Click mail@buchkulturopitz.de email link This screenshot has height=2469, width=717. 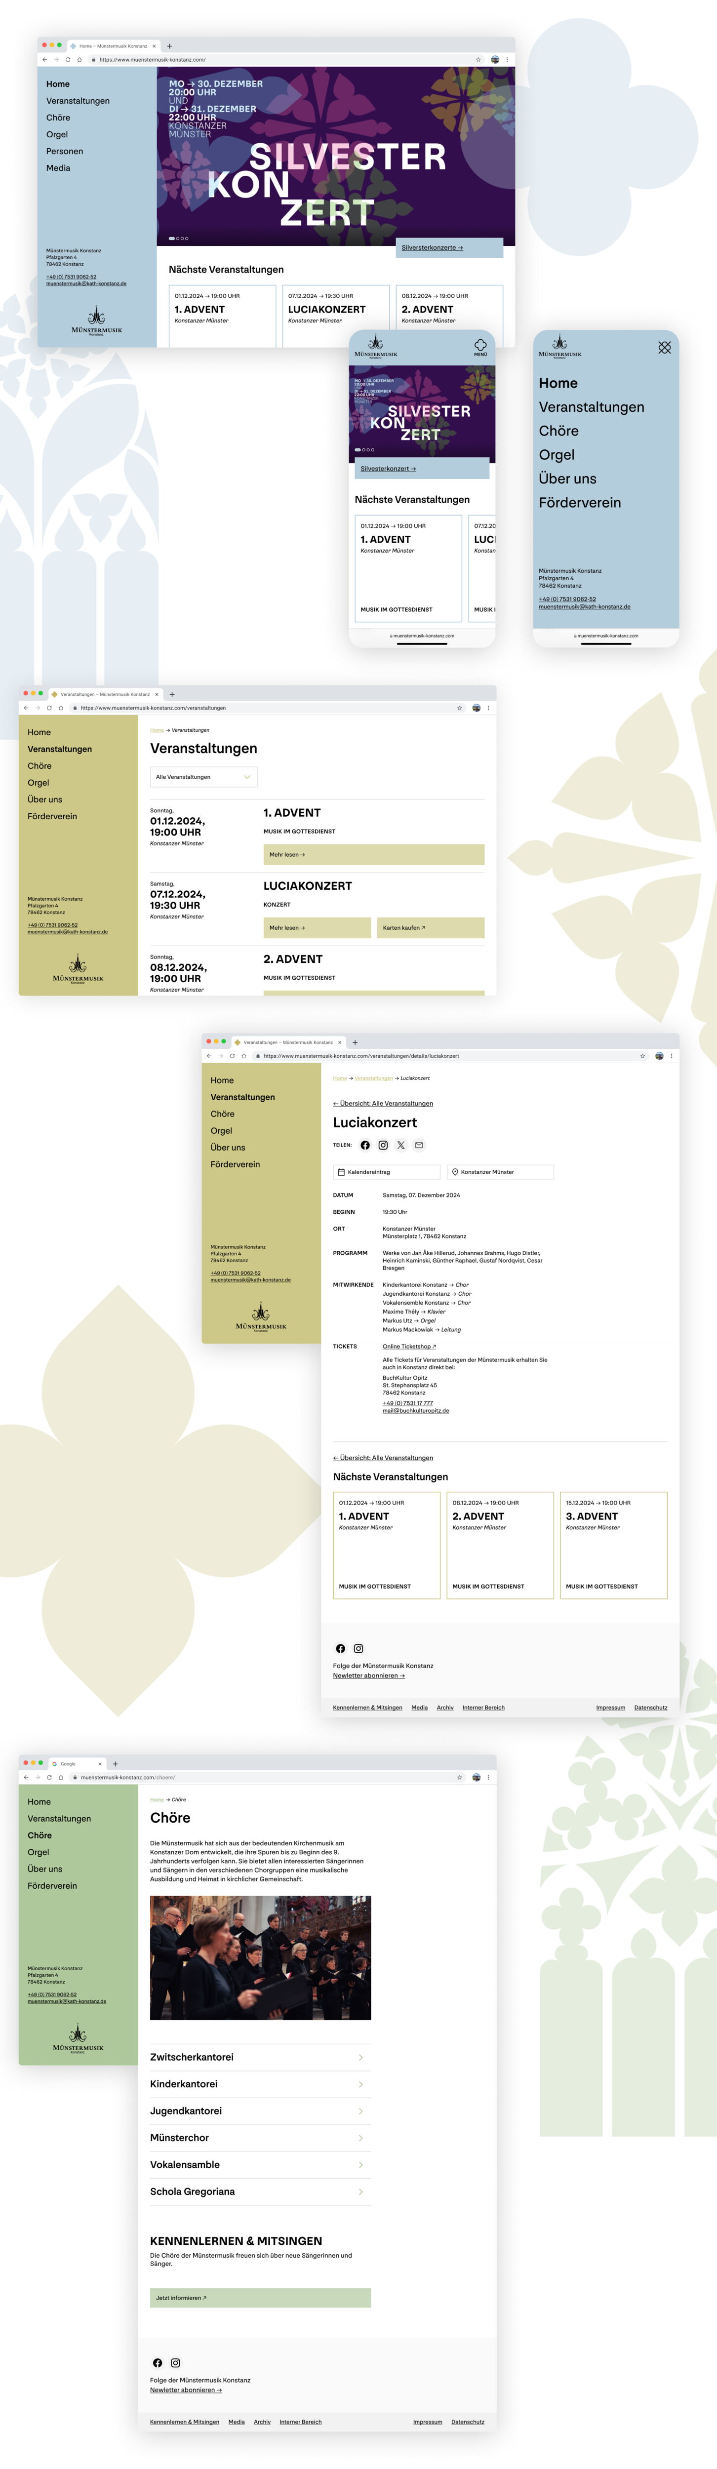416,1411
